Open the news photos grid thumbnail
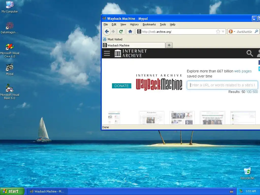The height and width of the screenshot is (195, 260). (x=182, y=118)
